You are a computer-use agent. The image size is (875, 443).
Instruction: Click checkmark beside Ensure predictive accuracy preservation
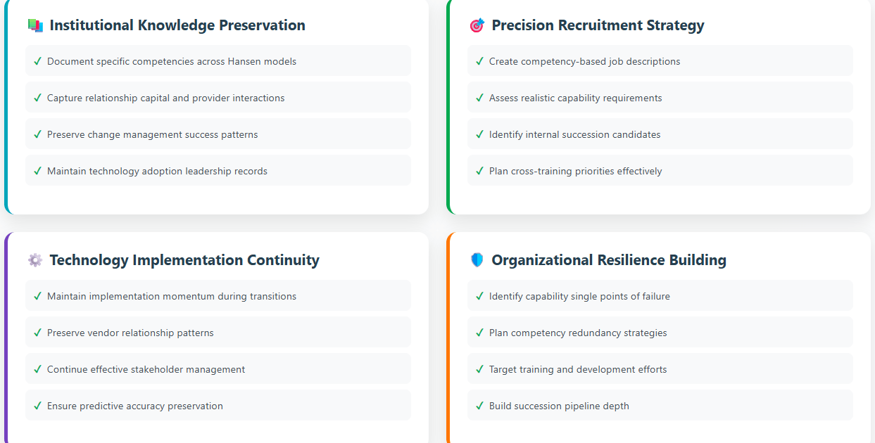[x=37, y=406]
